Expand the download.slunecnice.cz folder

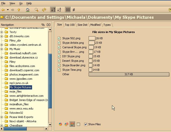2,57
